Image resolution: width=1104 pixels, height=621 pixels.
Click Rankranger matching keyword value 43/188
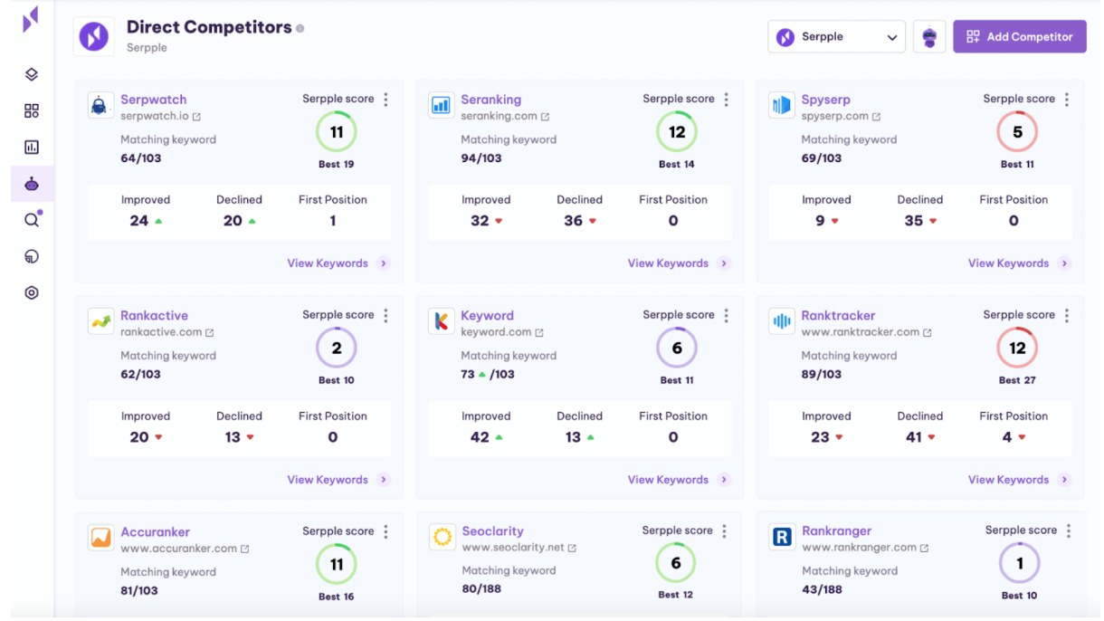pyautogui.click(x=822, y=589)
